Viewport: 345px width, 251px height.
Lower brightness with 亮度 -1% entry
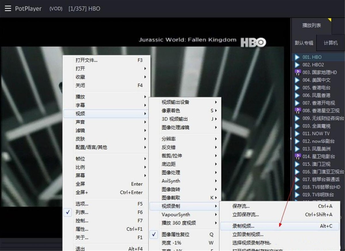pyautogui.click(x=185, y=243)
